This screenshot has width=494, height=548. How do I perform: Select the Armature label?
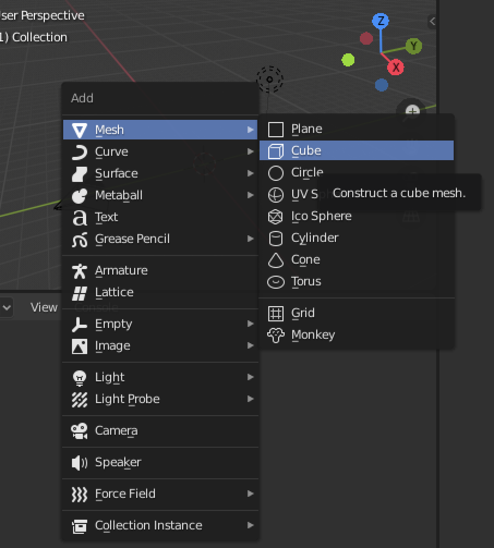122,271
